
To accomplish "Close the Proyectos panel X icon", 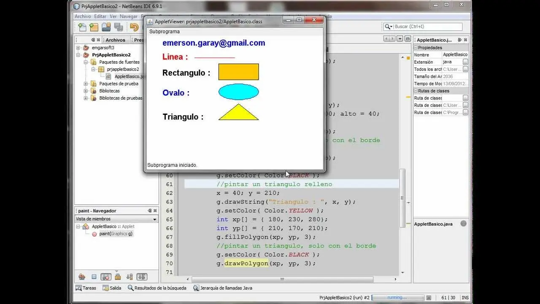I will 98,40.
